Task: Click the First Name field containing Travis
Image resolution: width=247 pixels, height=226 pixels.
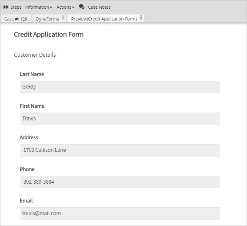Action: [x=120, y=119]
